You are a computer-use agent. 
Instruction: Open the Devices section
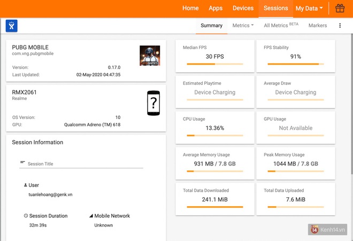coord(243,9)
